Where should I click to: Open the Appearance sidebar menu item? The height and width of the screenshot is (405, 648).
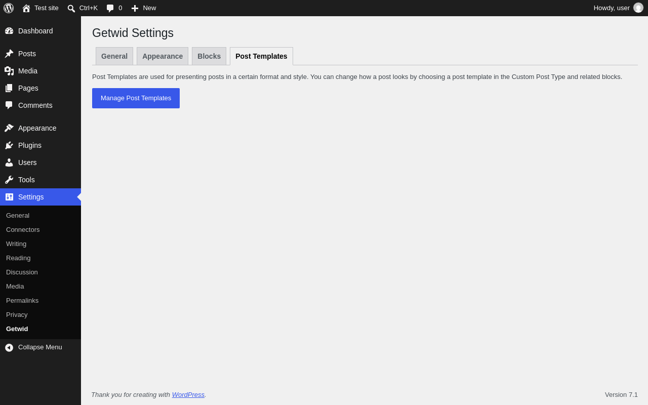pyautogui.click(x=40, y=128)
